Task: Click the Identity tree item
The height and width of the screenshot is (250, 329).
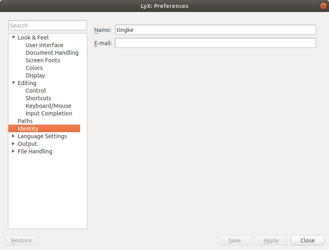Action: 28,129
